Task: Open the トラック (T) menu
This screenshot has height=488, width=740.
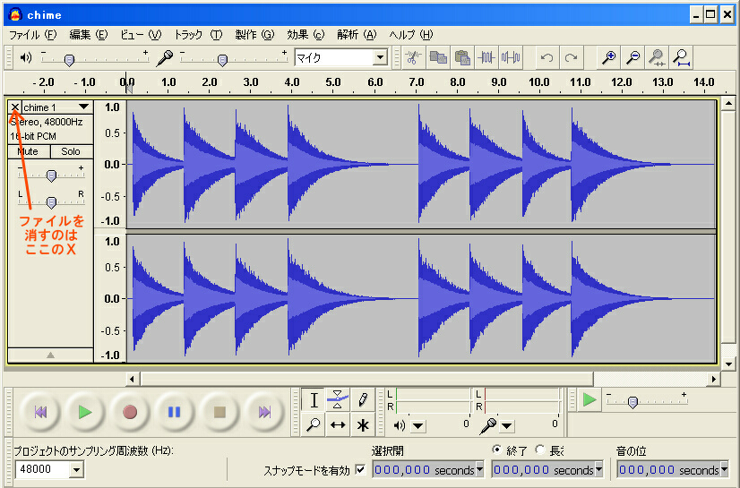Action: click(x=198, y=35)
